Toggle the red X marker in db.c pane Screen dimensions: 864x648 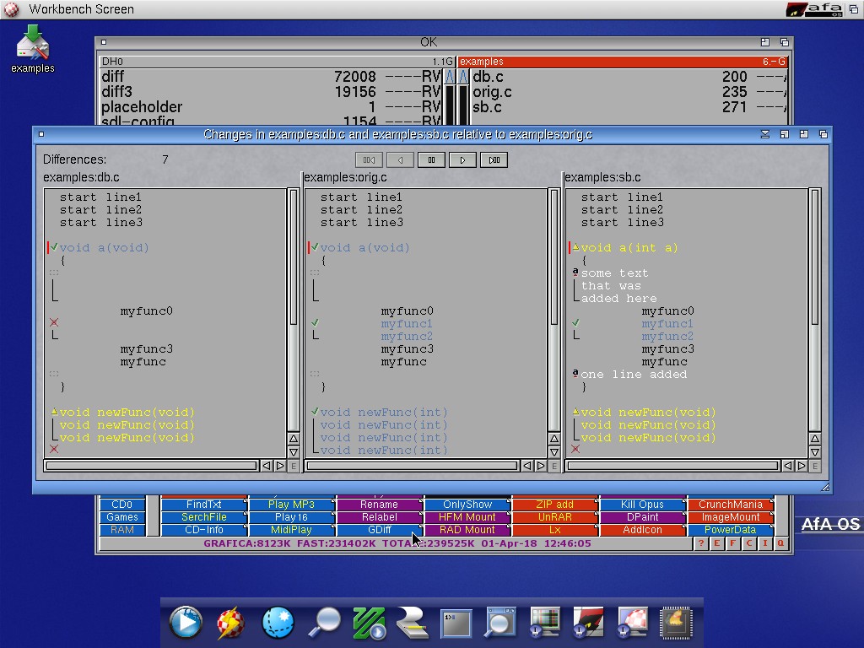(54, 323)
